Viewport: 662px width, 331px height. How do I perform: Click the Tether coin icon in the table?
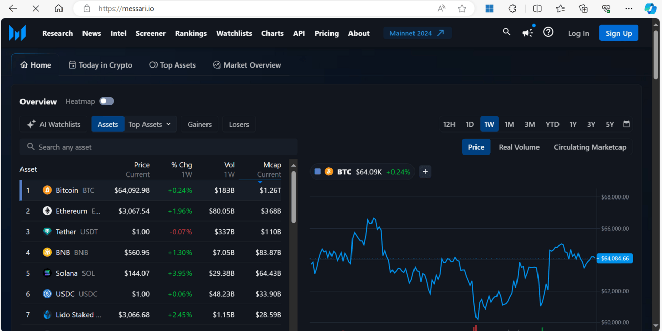click(x=47, y=232)
